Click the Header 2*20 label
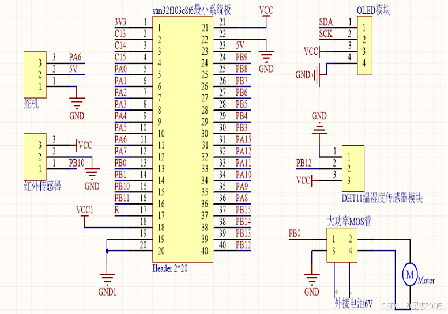Image resolution: width=448 pixels, height=314 pixels. (170, 268)
